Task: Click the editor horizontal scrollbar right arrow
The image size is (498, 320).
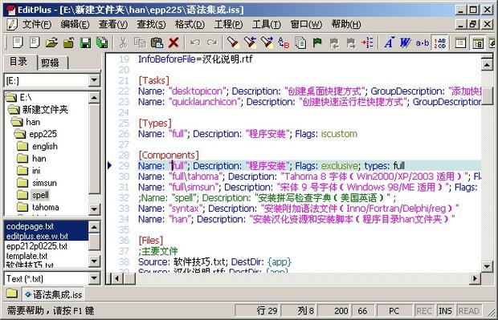Action: point(475,278)
